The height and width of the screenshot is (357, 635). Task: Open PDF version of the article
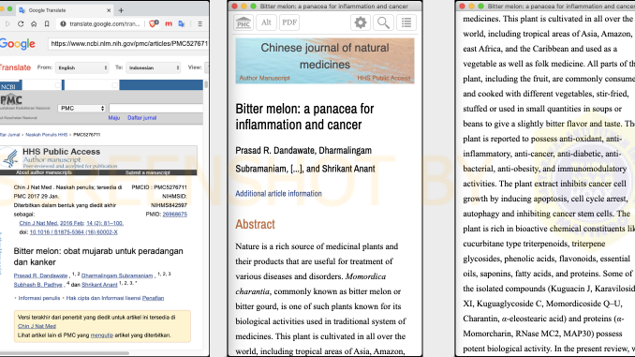coord(289,22)
